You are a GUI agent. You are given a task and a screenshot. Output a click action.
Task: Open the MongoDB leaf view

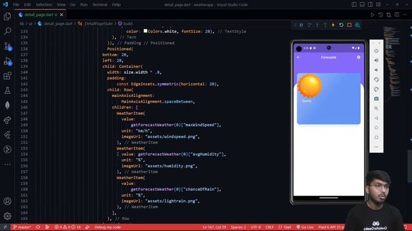[x=7, y=105]
